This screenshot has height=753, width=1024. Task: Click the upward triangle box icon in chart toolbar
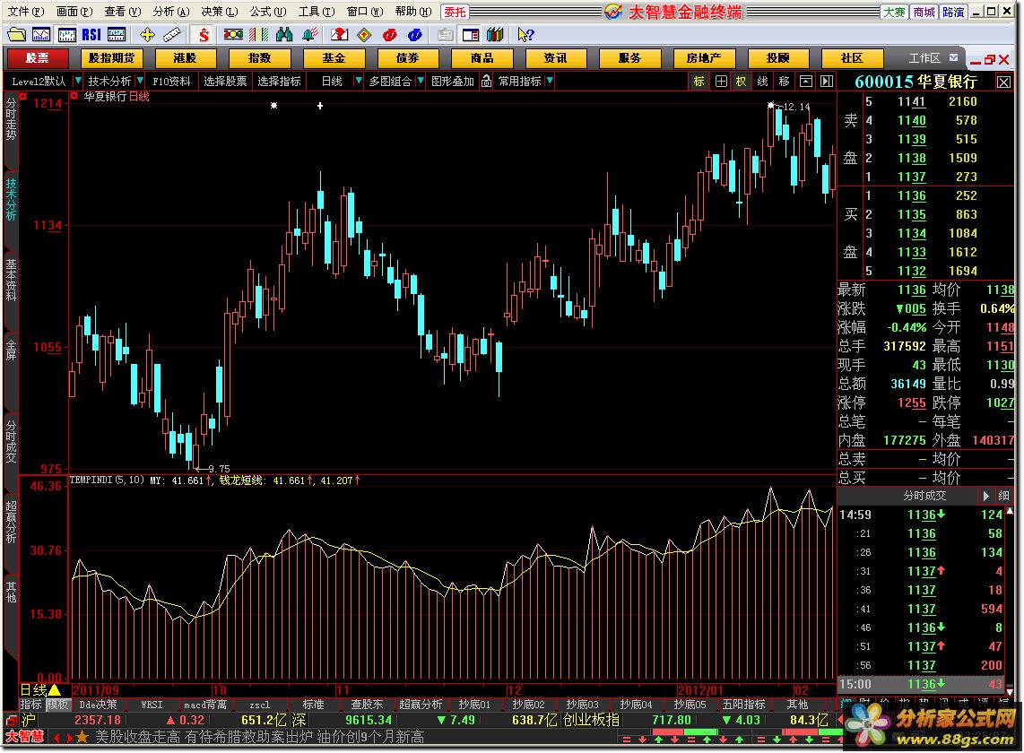[x=806, y=81]
